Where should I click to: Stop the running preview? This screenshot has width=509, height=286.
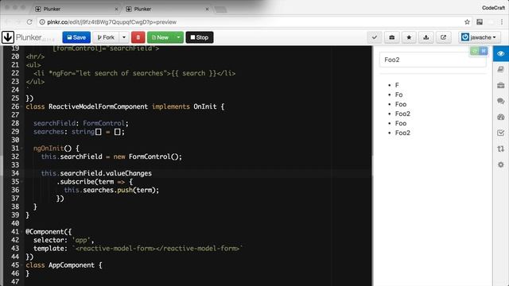click(x=200, y=37)
